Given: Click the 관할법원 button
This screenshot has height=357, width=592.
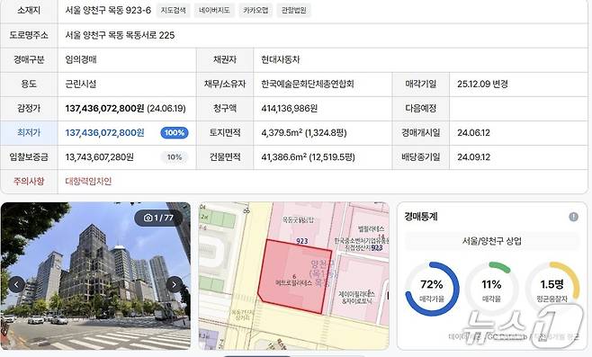Looking at the screenshot, I should click(x=293, y=10).
